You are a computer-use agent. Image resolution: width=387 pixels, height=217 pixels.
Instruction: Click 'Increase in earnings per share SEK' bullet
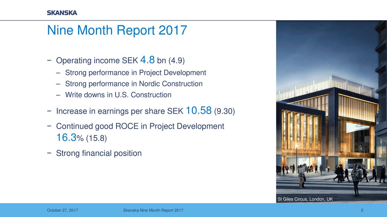click(x=115, y=112)
